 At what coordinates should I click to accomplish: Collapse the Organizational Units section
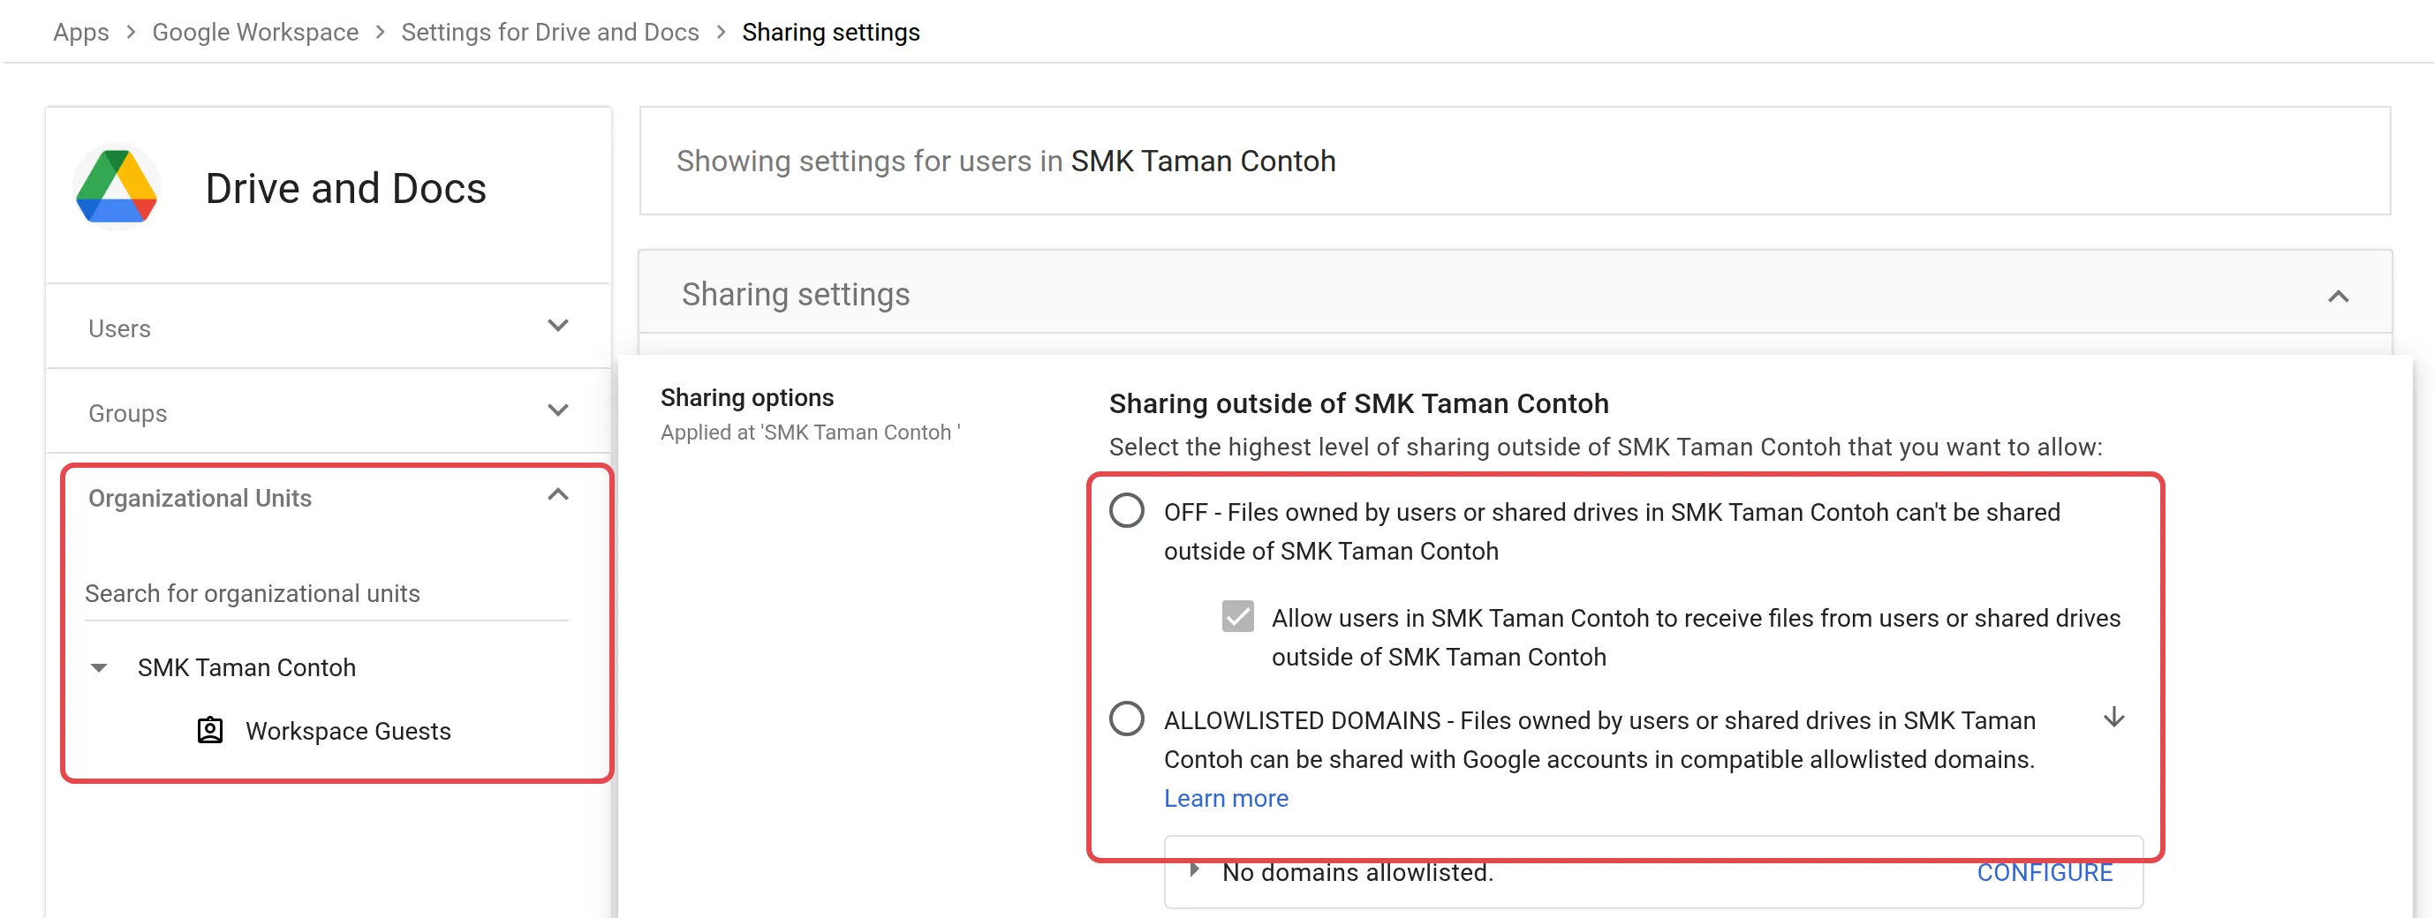557,495
